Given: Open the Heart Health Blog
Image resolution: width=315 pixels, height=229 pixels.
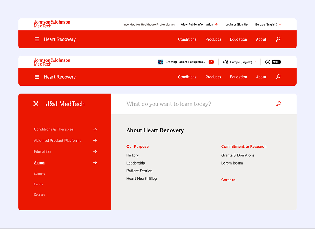Looking at the screenshot, I should (x=142, y=178).
